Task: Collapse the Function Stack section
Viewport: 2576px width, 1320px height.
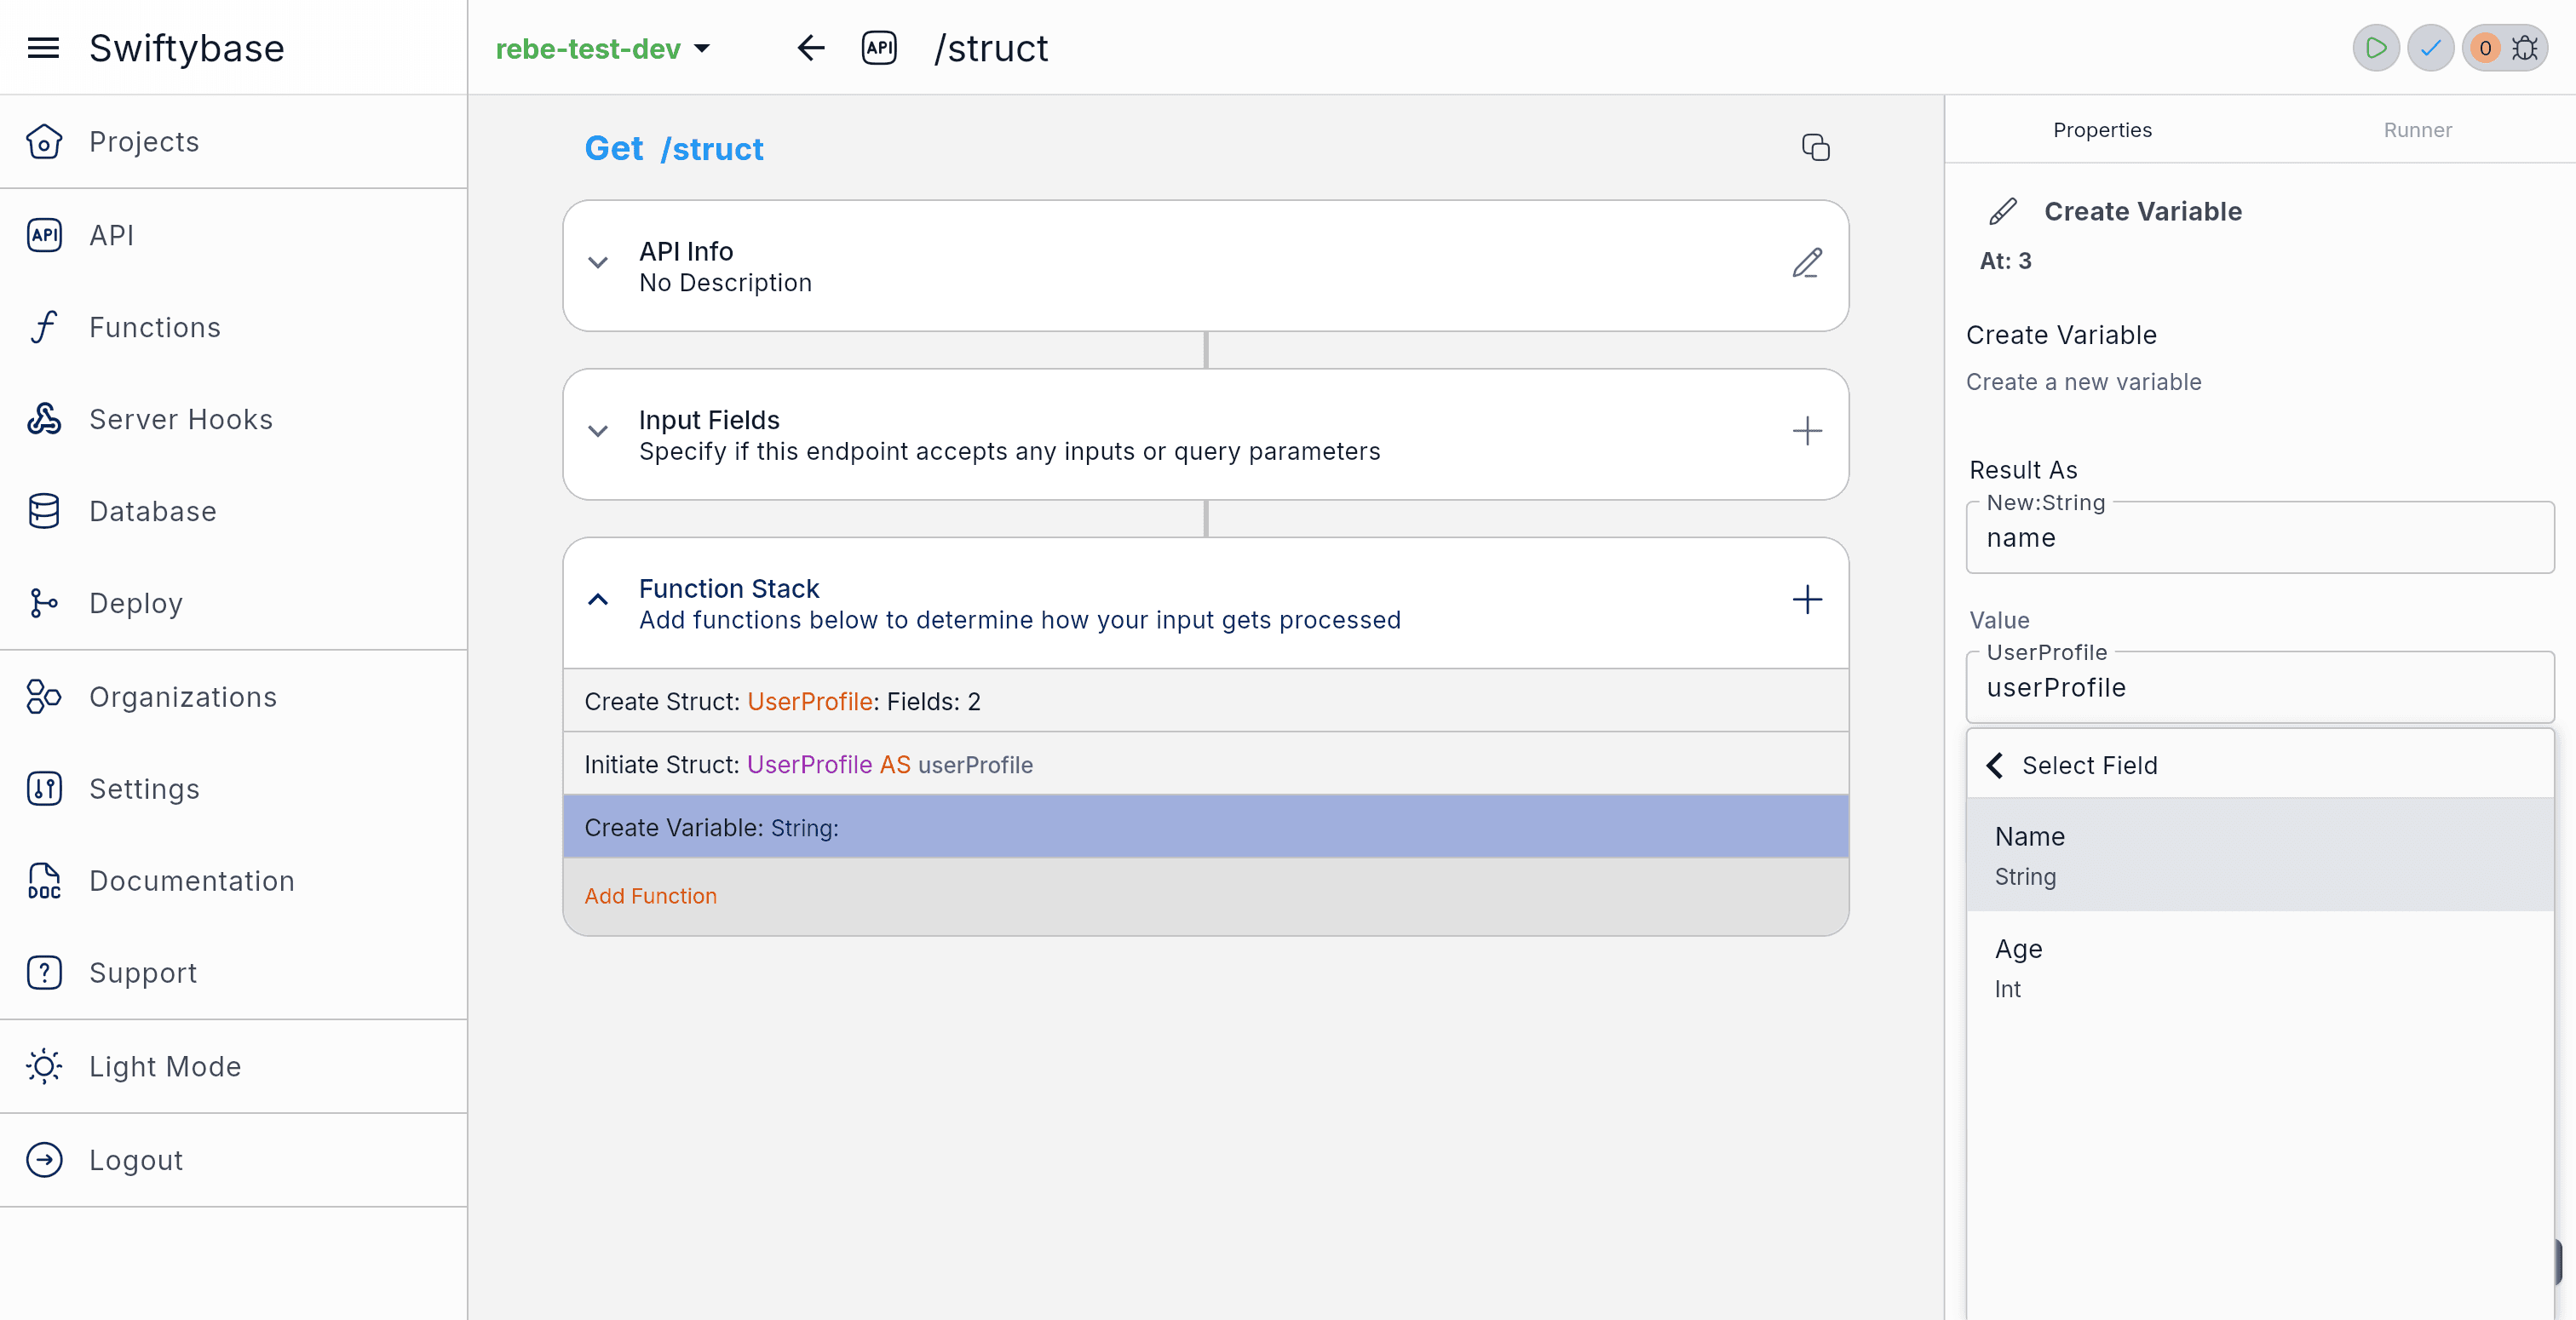Action: (598, 600)
